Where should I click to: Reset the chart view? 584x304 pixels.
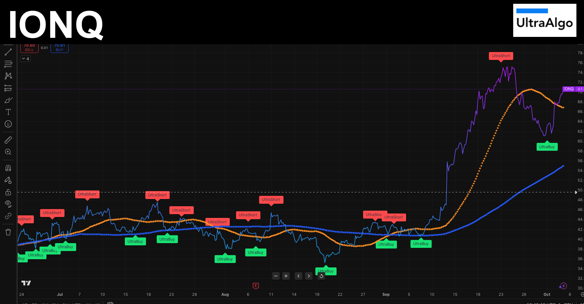(x=321, y=276)
